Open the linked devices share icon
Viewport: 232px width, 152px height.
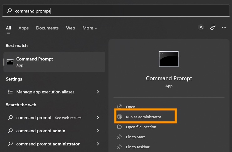tap(213, 28)
